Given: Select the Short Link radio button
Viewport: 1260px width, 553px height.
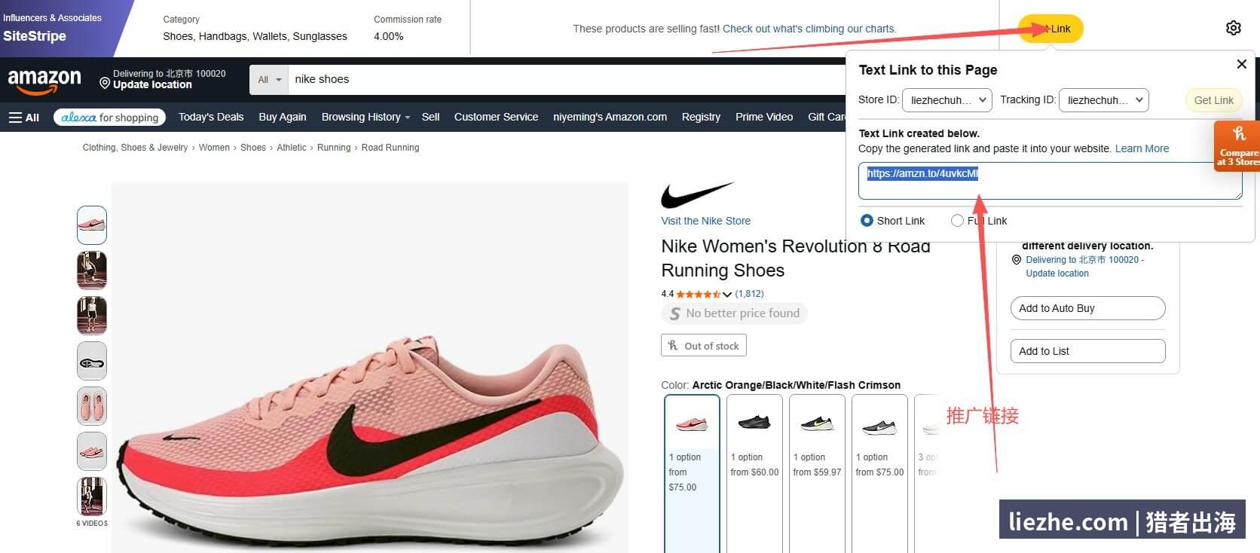Looking at the screenshot, I should (x=867, y=221).
